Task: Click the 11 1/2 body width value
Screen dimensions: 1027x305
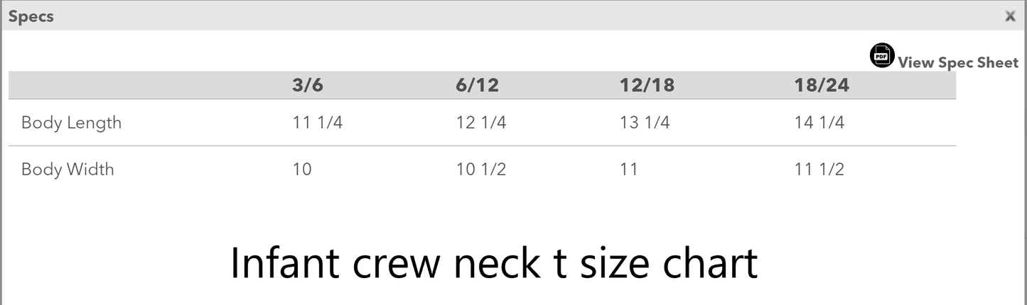Action: click(819, 170)
